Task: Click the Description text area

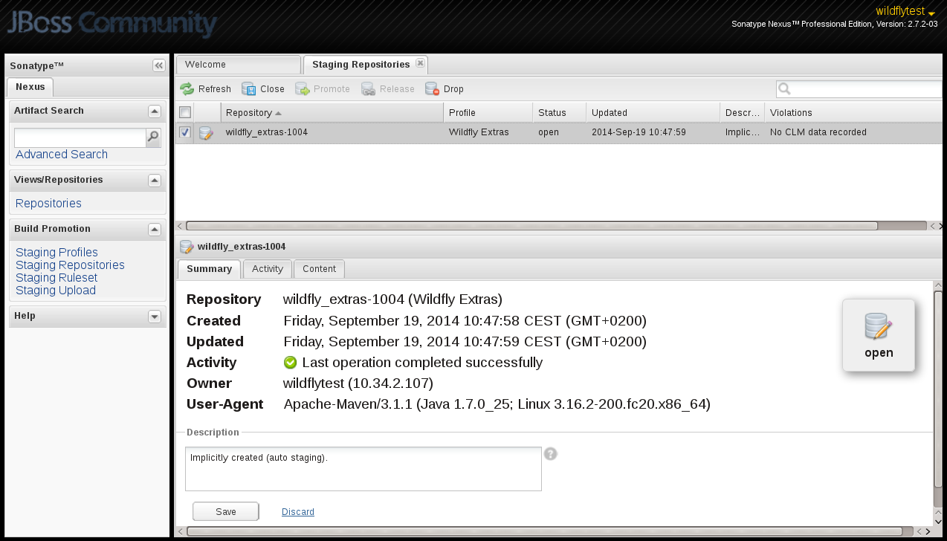Action: pos(363,469)
